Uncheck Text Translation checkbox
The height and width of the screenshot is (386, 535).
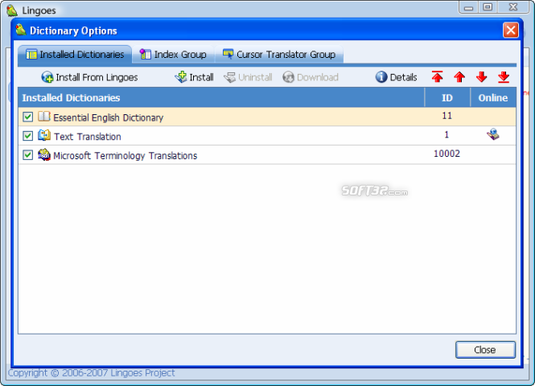[x=27, y=136]
